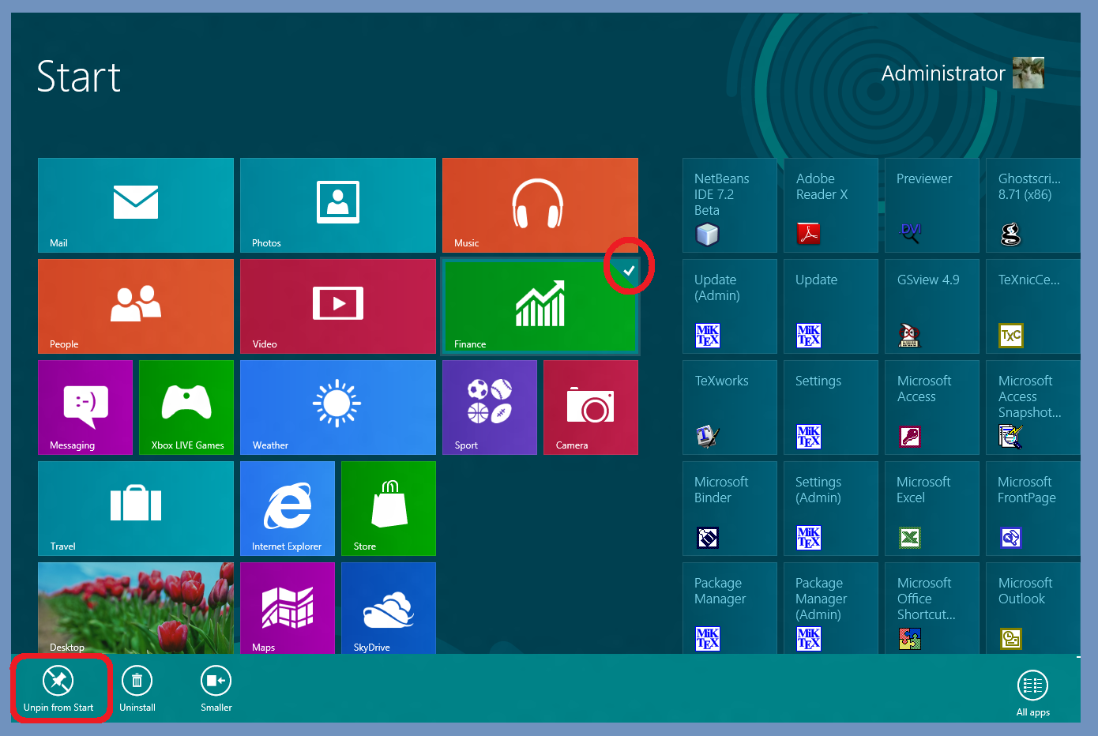Open Microsoft Excel shortcut tile

pyautogui.click(x=931, y=509)
